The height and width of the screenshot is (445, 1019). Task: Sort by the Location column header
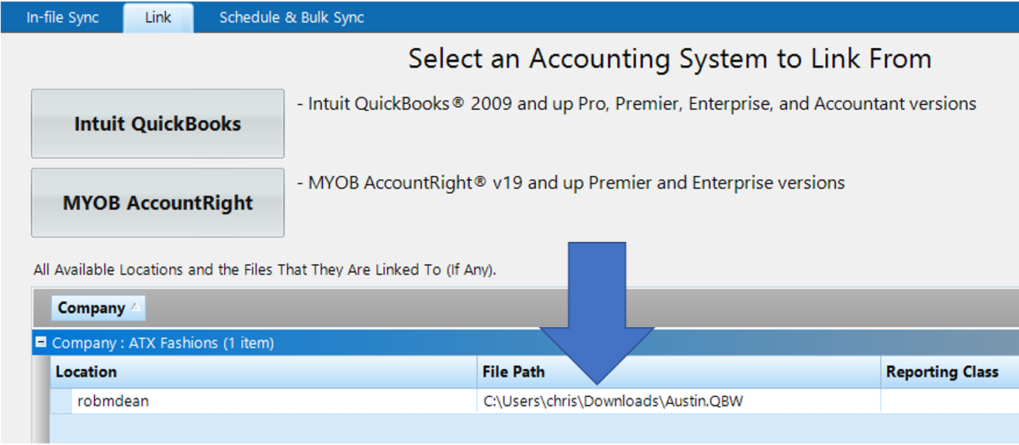click(264, 372)
